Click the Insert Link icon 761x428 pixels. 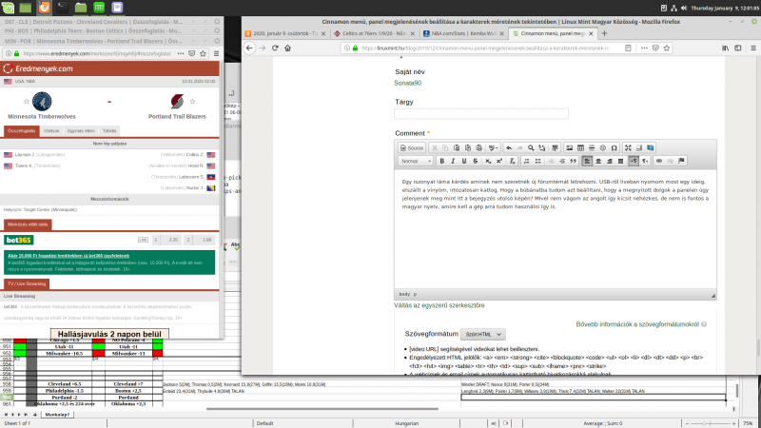659,161
